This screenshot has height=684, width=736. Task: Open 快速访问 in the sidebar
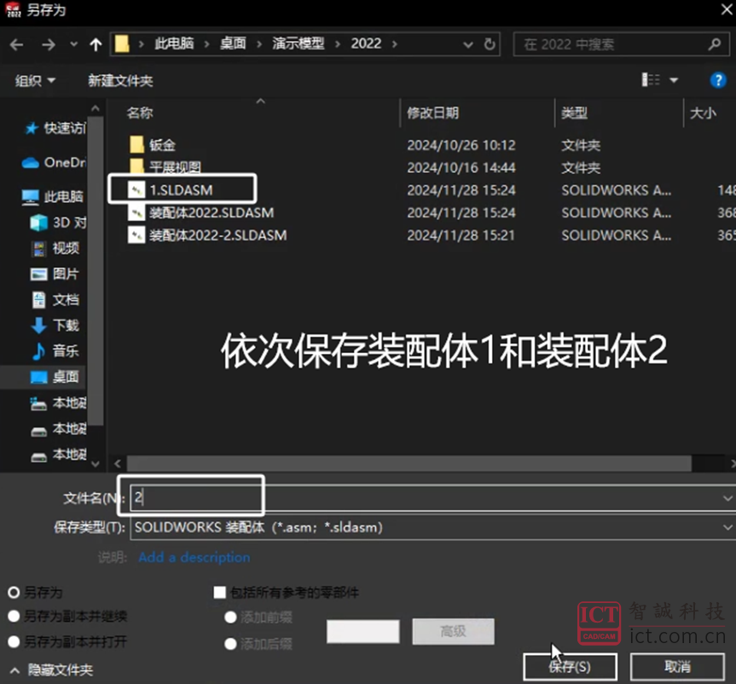55,128
